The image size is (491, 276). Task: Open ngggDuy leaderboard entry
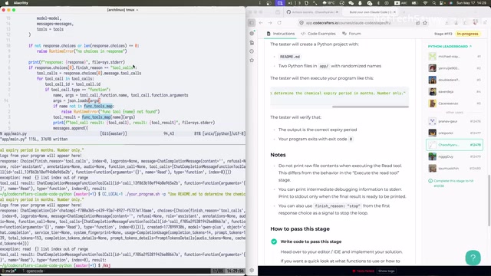tap(454, 156)
